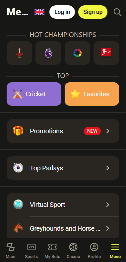Open the orange Favorites tile

pyautogui.click(x=92, y=94)
